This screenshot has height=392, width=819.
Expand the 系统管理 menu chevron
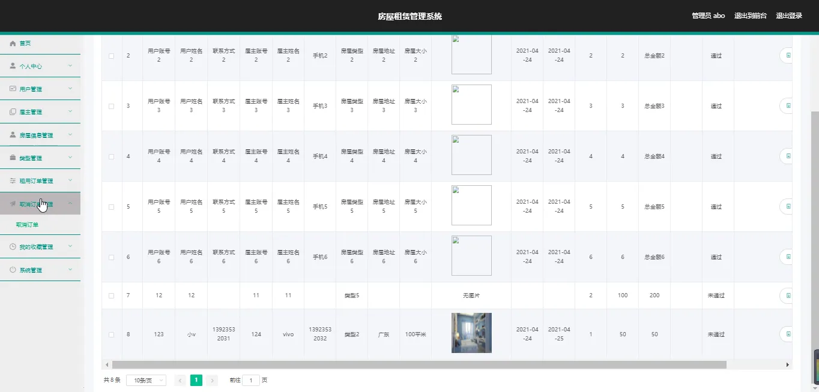[70, 269]
